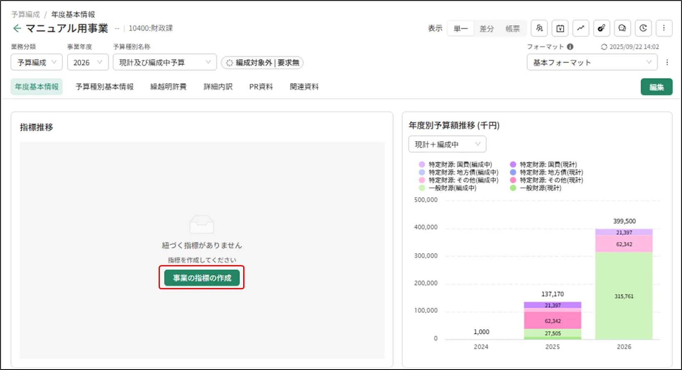Open the yen calendar icon button
This screenshot has height=370, width=682.
[560, 28]
